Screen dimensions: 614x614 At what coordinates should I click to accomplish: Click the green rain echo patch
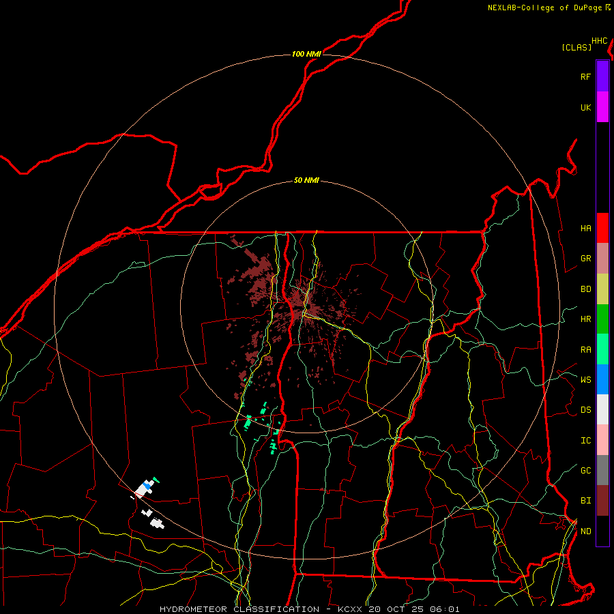248,422
